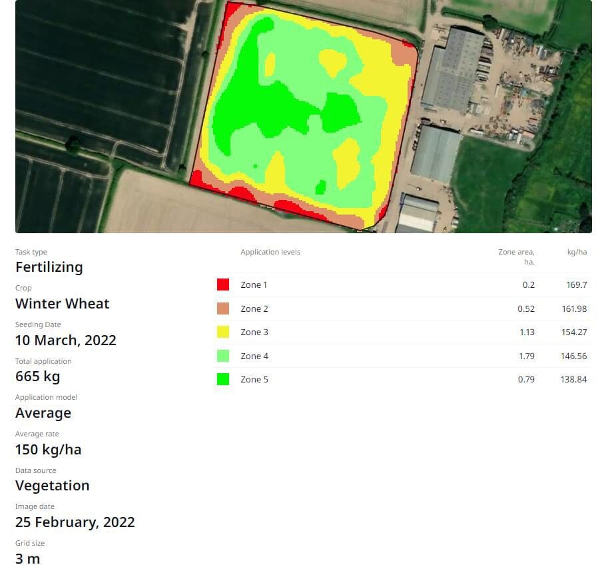Select the Winter Wheat crop value
This screenshot has width=606, height=573.
tap(63, 304)
